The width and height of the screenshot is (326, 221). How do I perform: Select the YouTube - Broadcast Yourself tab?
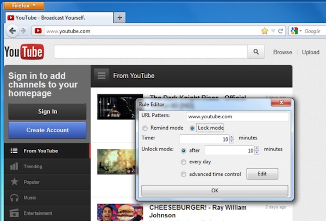click(59, 18)
